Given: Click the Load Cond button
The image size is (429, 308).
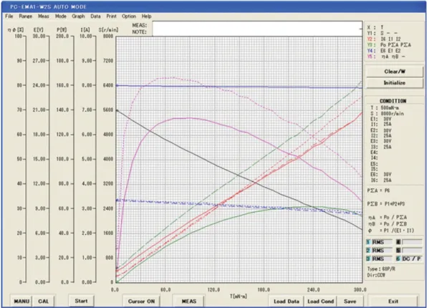Looking at the screenshot, I should [x=320, y=301].
